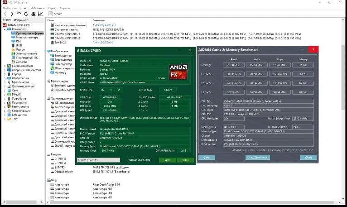The width and height of the screenshot is (347, 207).
Task: Open the Файл menu
Action: coord(6,8)
